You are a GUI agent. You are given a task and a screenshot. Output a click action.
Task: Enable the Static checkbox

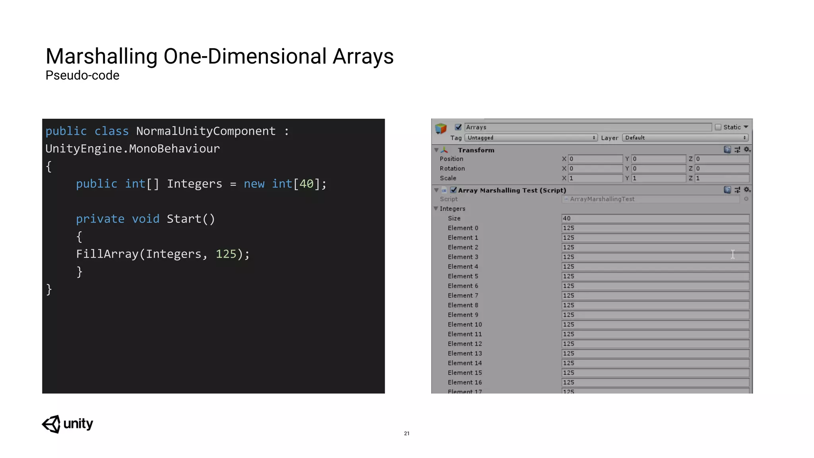[x=718, y=127]
